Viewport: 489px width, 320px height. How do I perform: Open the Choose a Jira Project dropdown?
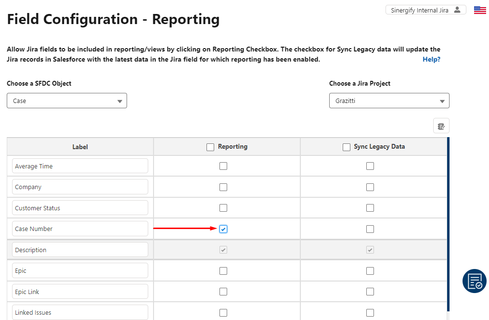click(389, 101)
